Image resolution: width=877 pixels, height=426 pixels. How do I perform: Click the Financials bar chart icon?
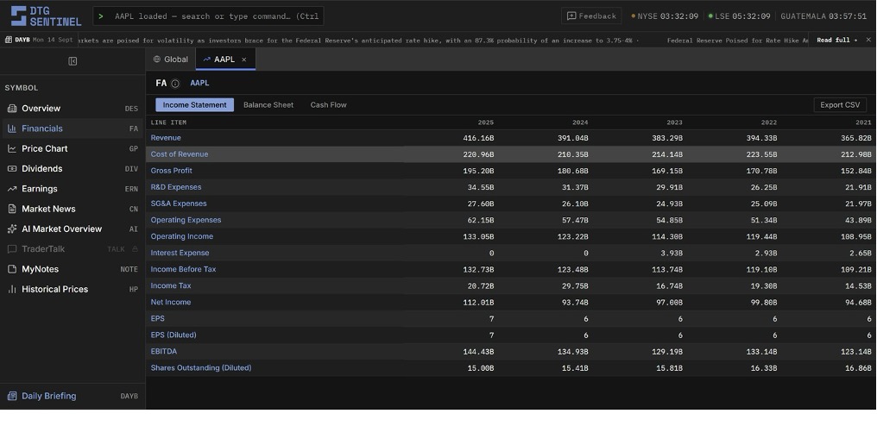[x=12, y=128]
